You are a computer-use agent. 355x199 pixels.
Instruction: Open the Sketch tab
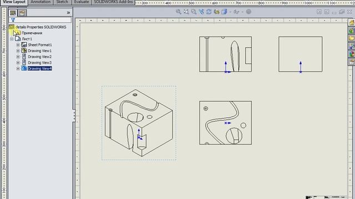click(x=62, y=2)
